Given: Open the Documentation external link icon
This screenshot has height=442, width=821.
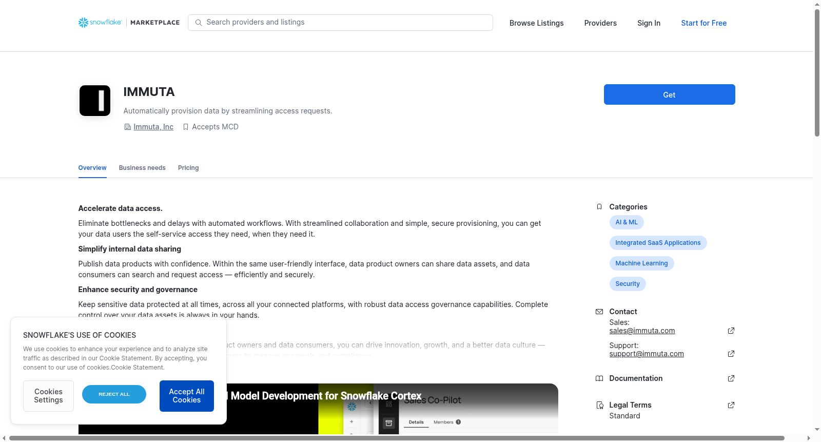Looking at the screenshot, I should click(x=731, y=378).
